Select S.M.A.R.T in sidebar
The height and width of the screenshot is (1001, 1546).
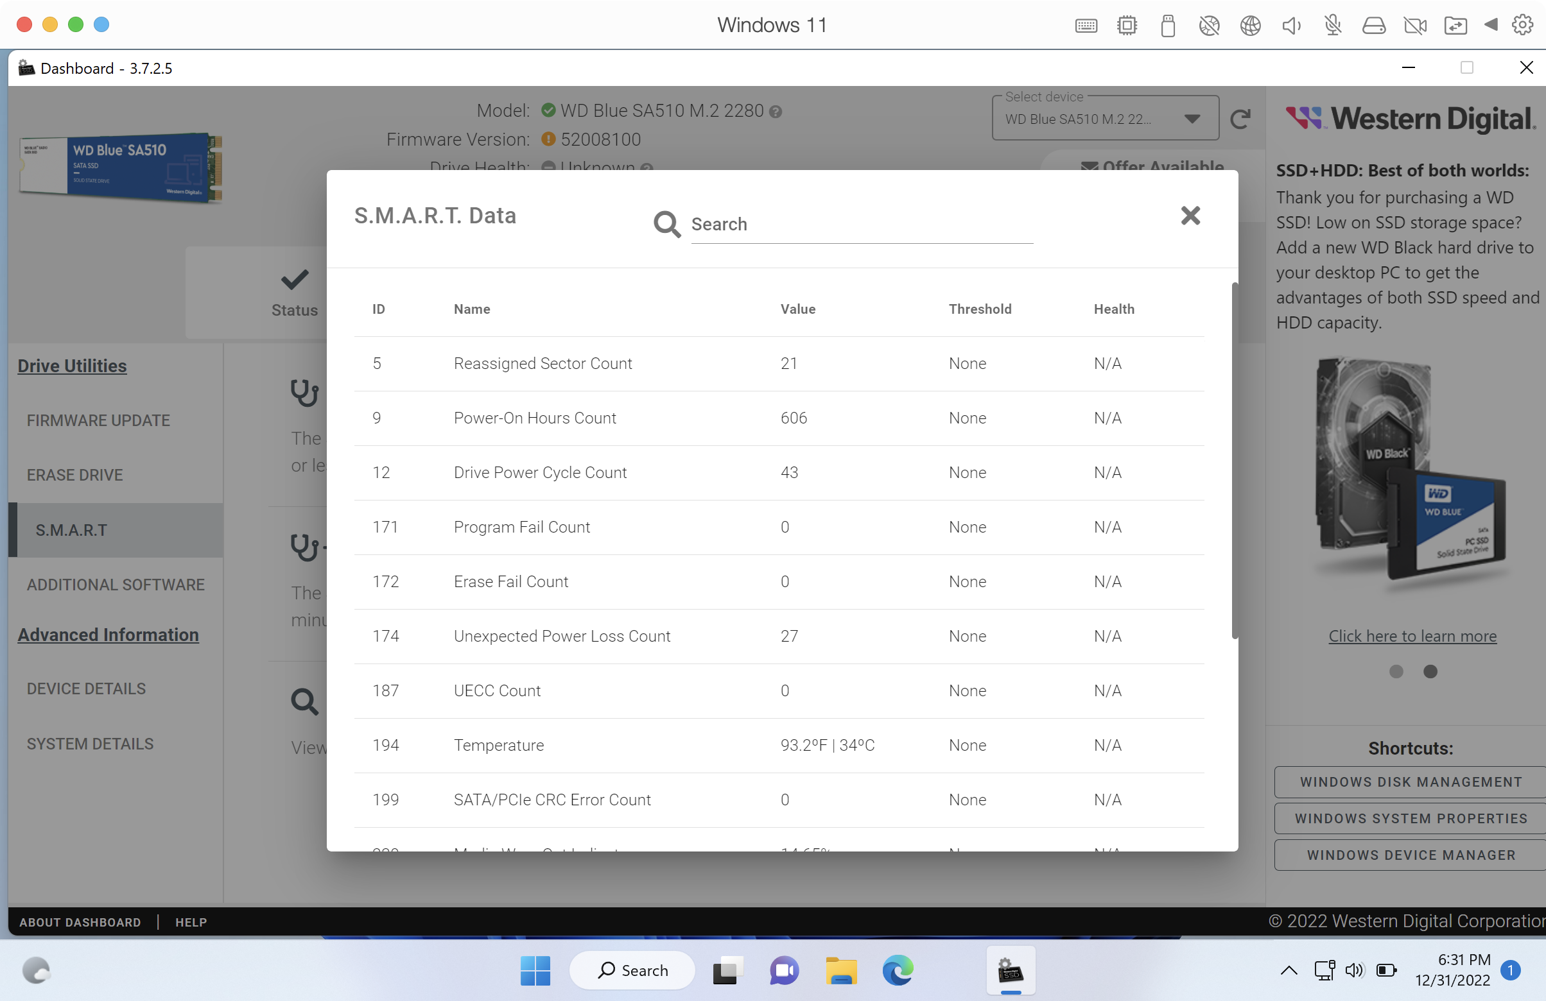click(116, 531)
